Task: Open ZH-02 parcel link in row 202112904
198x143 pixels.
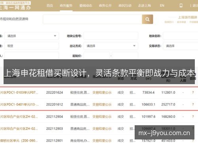Action: tap(19, 117)
